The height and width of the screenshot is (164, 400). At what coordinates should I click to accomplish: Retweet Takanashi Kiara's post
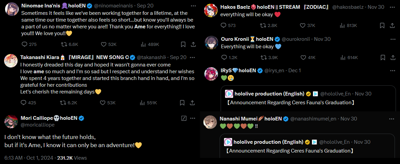pyautogui.click(x=63, y=103)
